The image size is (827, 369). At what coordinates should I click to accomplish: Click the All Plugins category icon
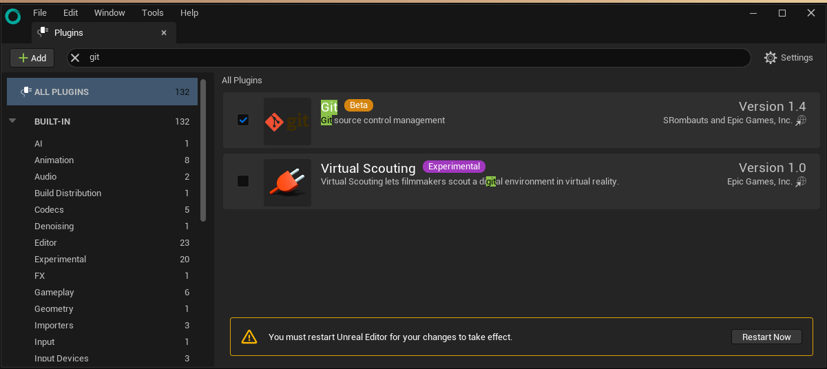point(26,92)
